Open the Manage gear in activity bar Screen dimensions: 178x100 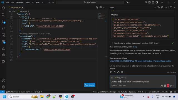(3, 87)
